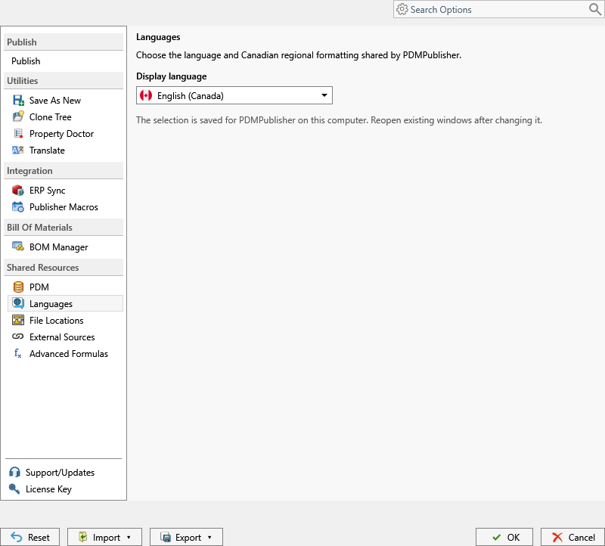This screenshot has height=546, width=605.
Task: Click the License Key icon
Action: tap(14, 489)
